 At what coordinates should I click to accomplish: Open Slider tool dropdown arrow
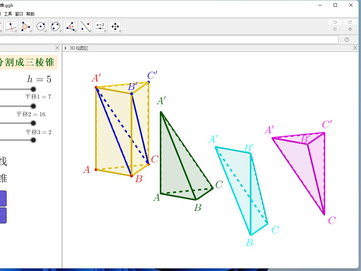[105, 31]
